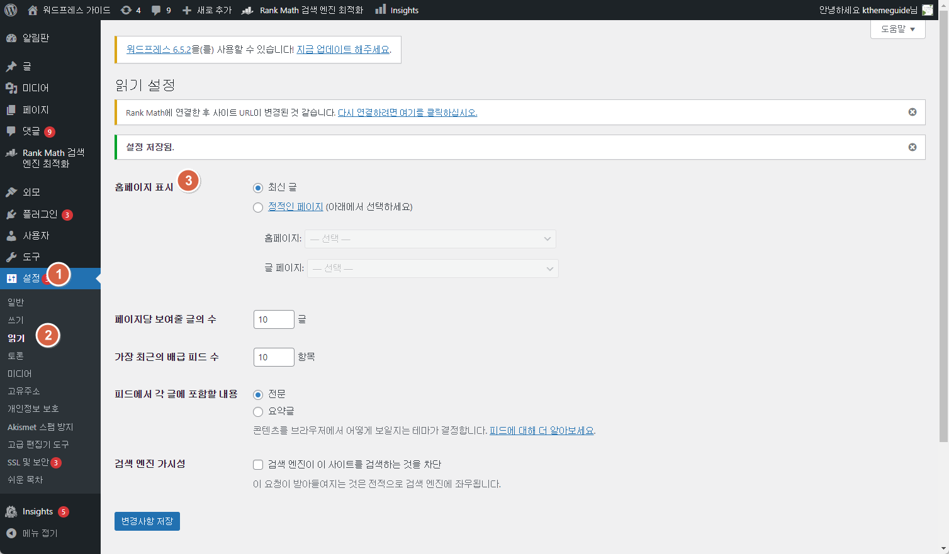Click the plus icon for 새로 추가
This screenshot has height=554, width=949.
tap(186, 10)
